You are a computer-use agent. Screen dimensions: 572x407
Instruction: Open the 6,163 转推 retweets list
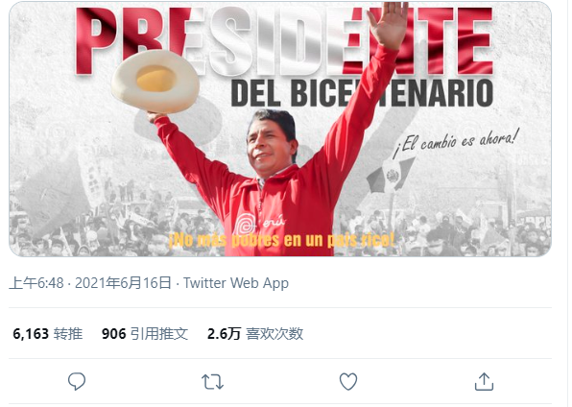[47, 334]
